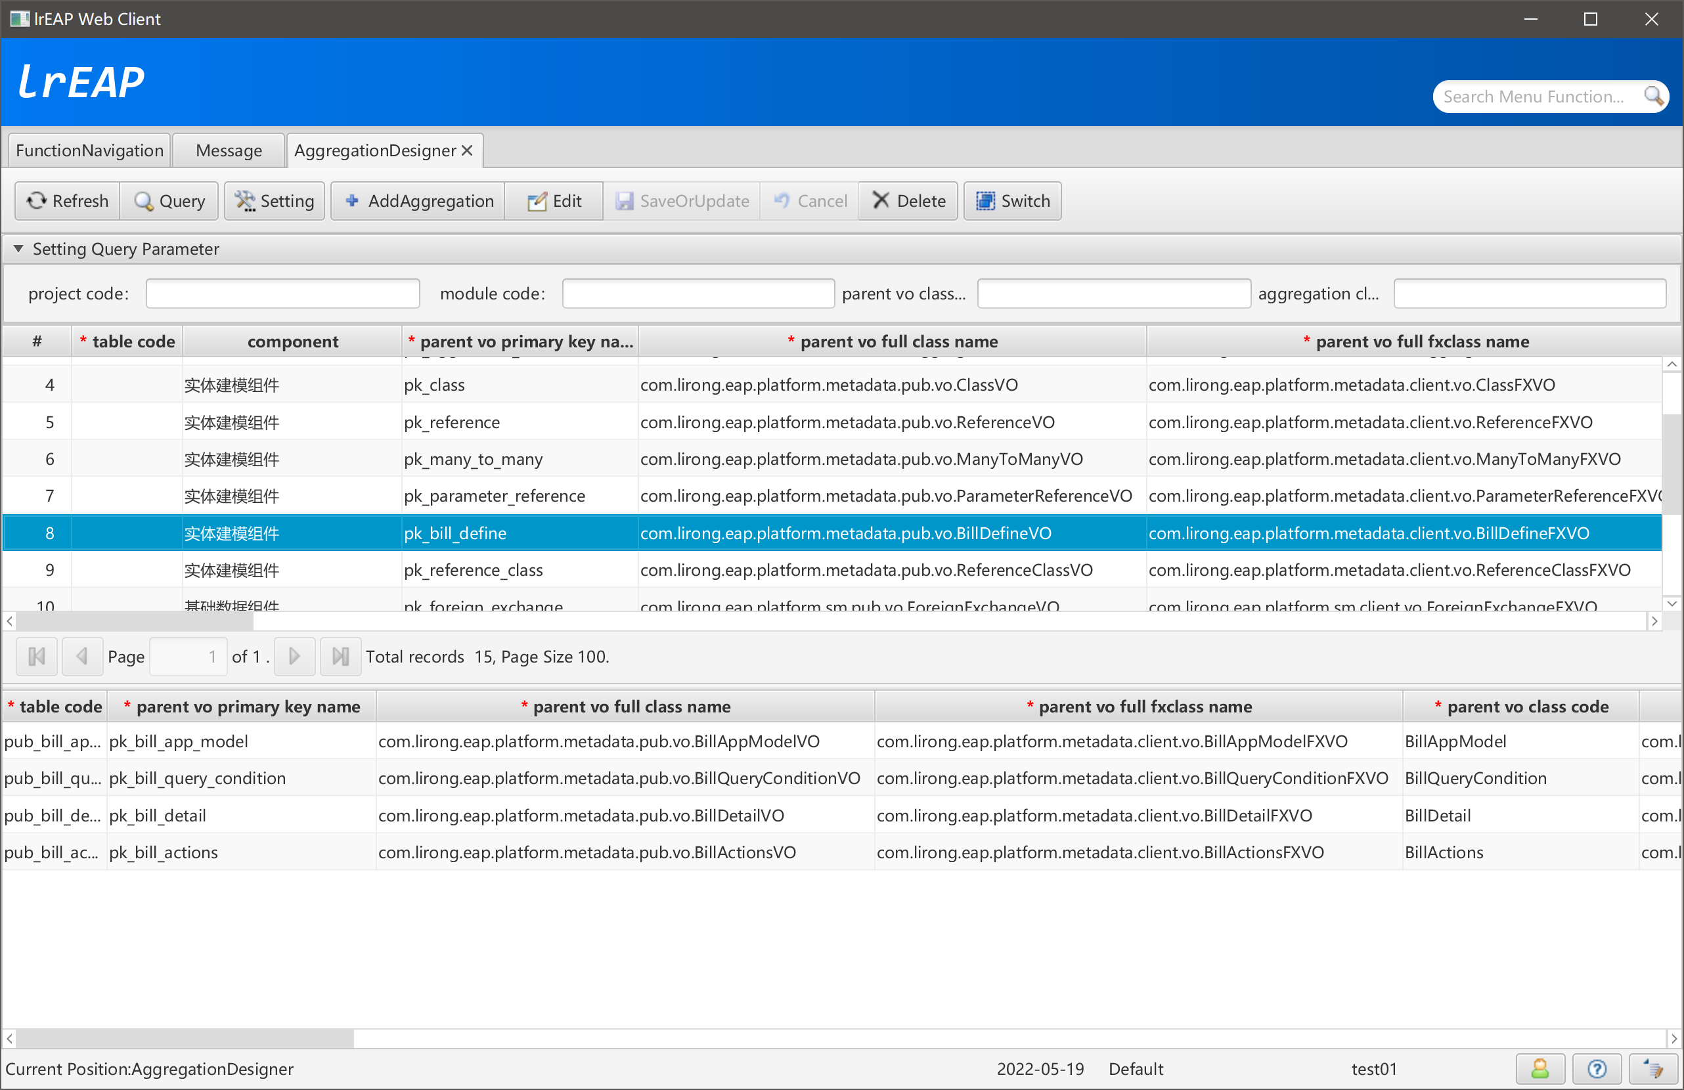Open the Setting tool
The height and width of the screenshot is (1090, 1684).
click(x=275, y=201)
